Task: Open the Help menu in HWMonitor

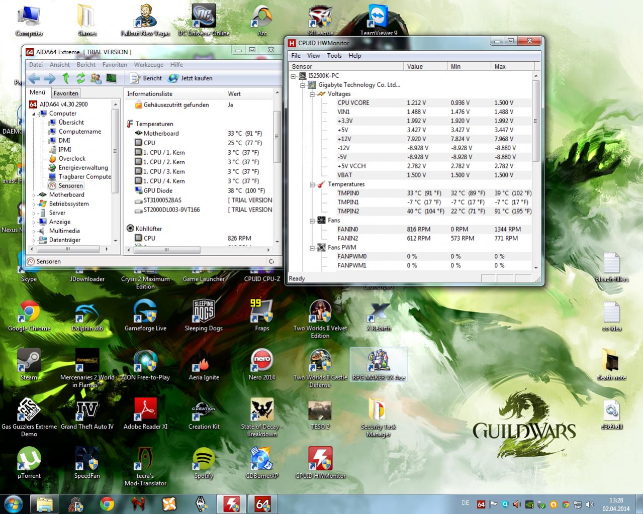Action: tap(355, 56)
